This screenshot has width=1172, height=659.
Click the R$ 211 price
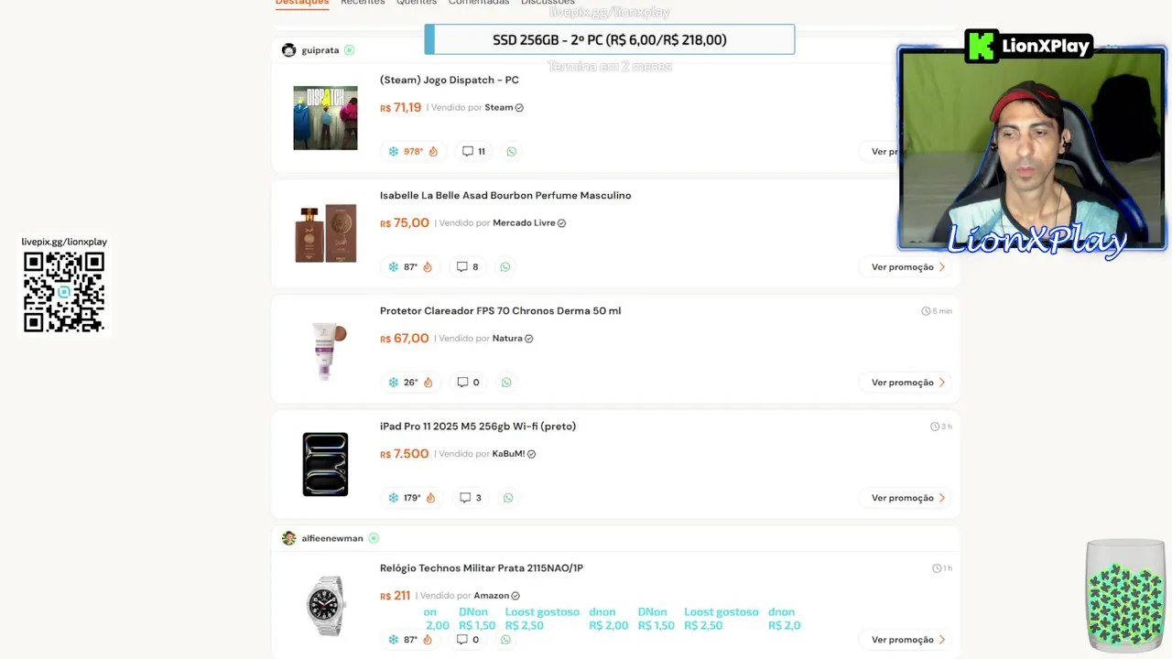(396, 595)
